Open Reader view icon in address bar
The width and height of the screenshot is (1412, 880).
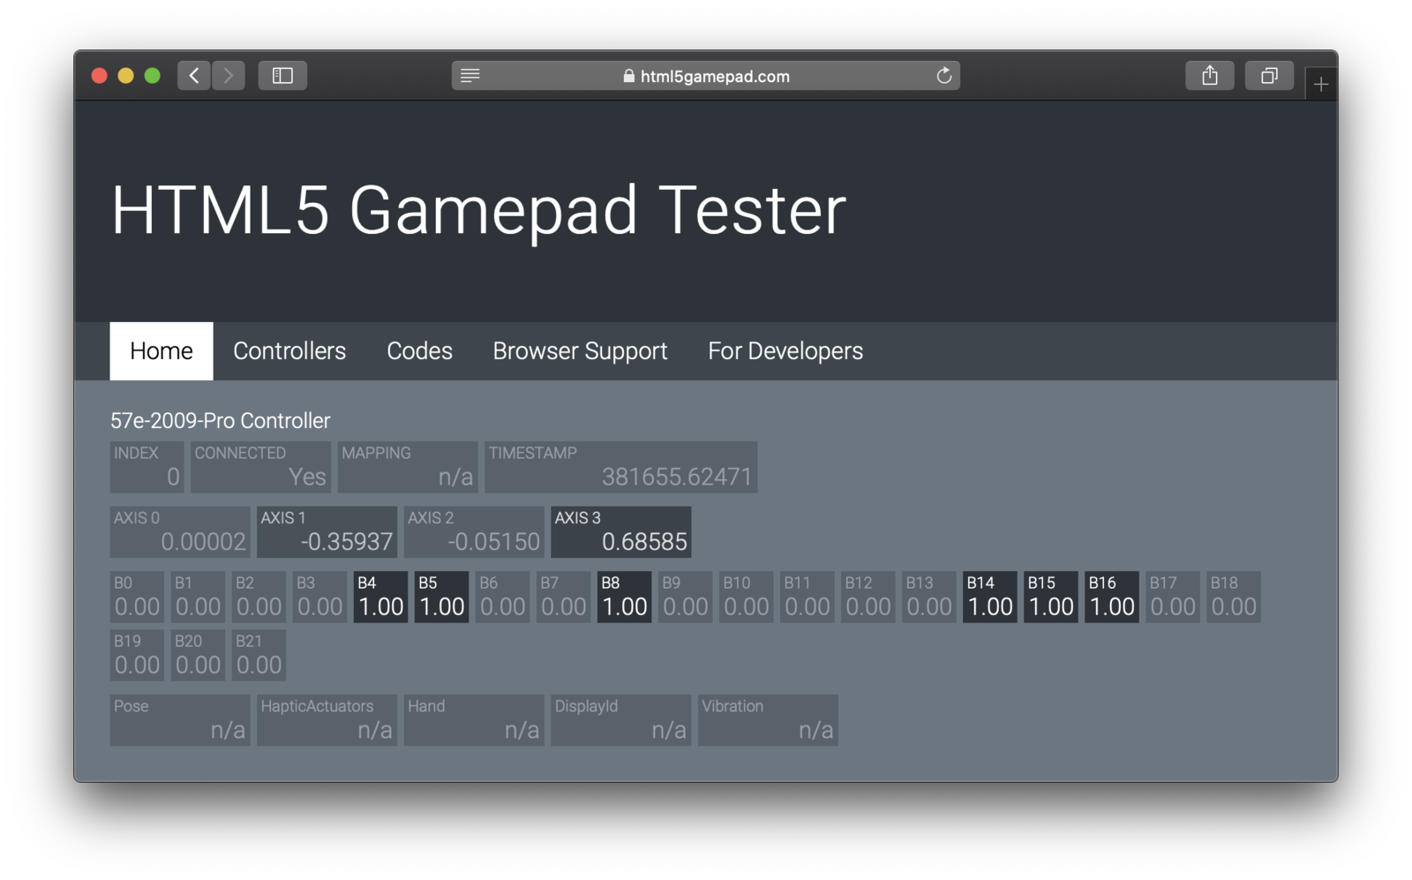pyautogui.click(x=470, y=76)
